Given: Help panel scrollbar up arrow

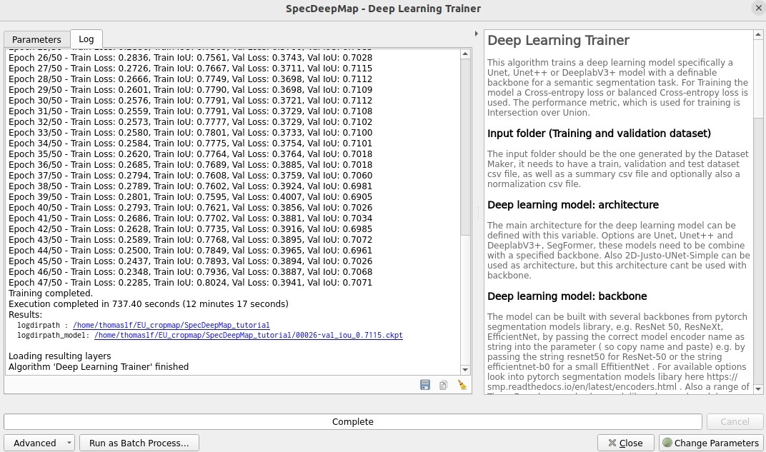Looking at the screenshot, I should [x=757, y=34].
